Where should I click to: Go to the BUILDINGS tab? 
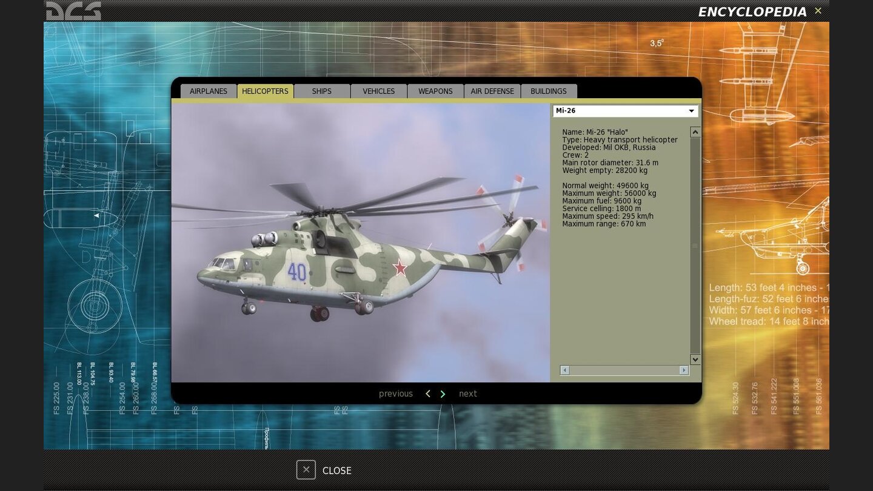pos(549,91)
